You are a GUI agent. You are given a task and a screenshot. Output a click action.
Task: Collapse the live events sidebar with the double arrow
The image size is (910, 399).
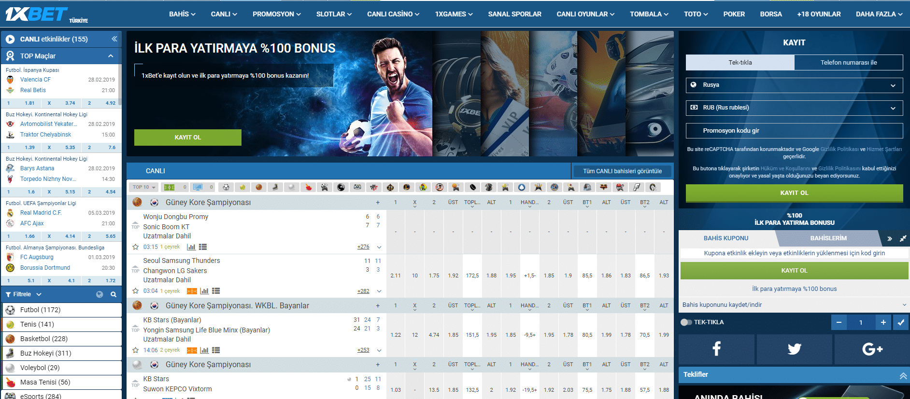coord(114,39)
